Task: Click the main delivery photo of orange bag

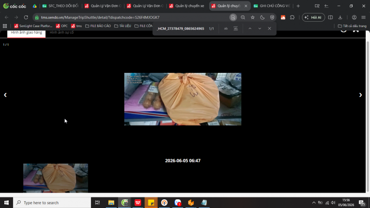Action: pos(183,99)
